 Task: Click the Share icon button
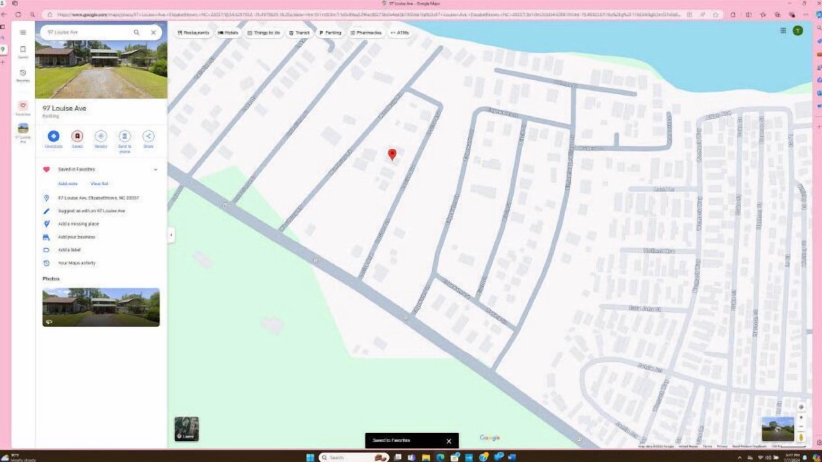pyautogui.click(x=148, y=136)
